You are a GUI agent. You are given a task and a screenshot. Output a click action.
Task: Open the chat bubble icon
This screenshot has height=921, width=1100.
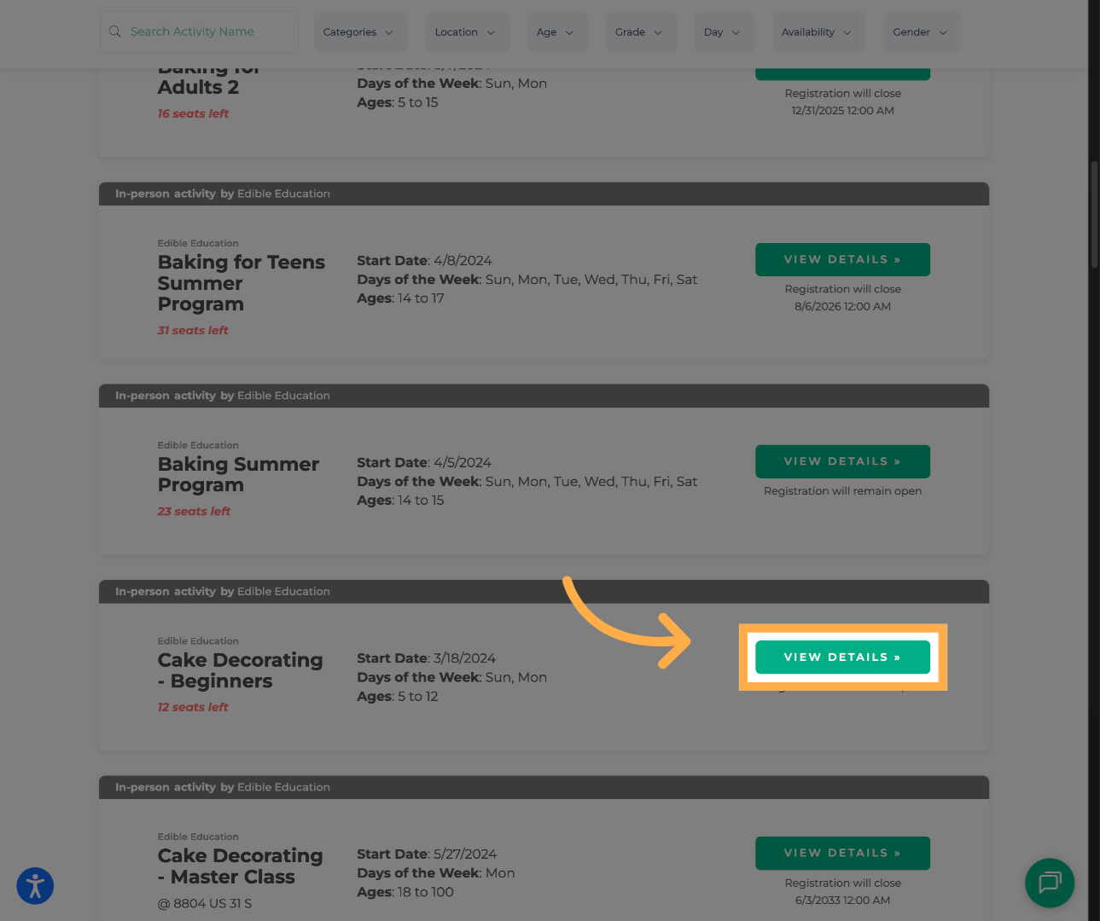(x=1049, y=883)
